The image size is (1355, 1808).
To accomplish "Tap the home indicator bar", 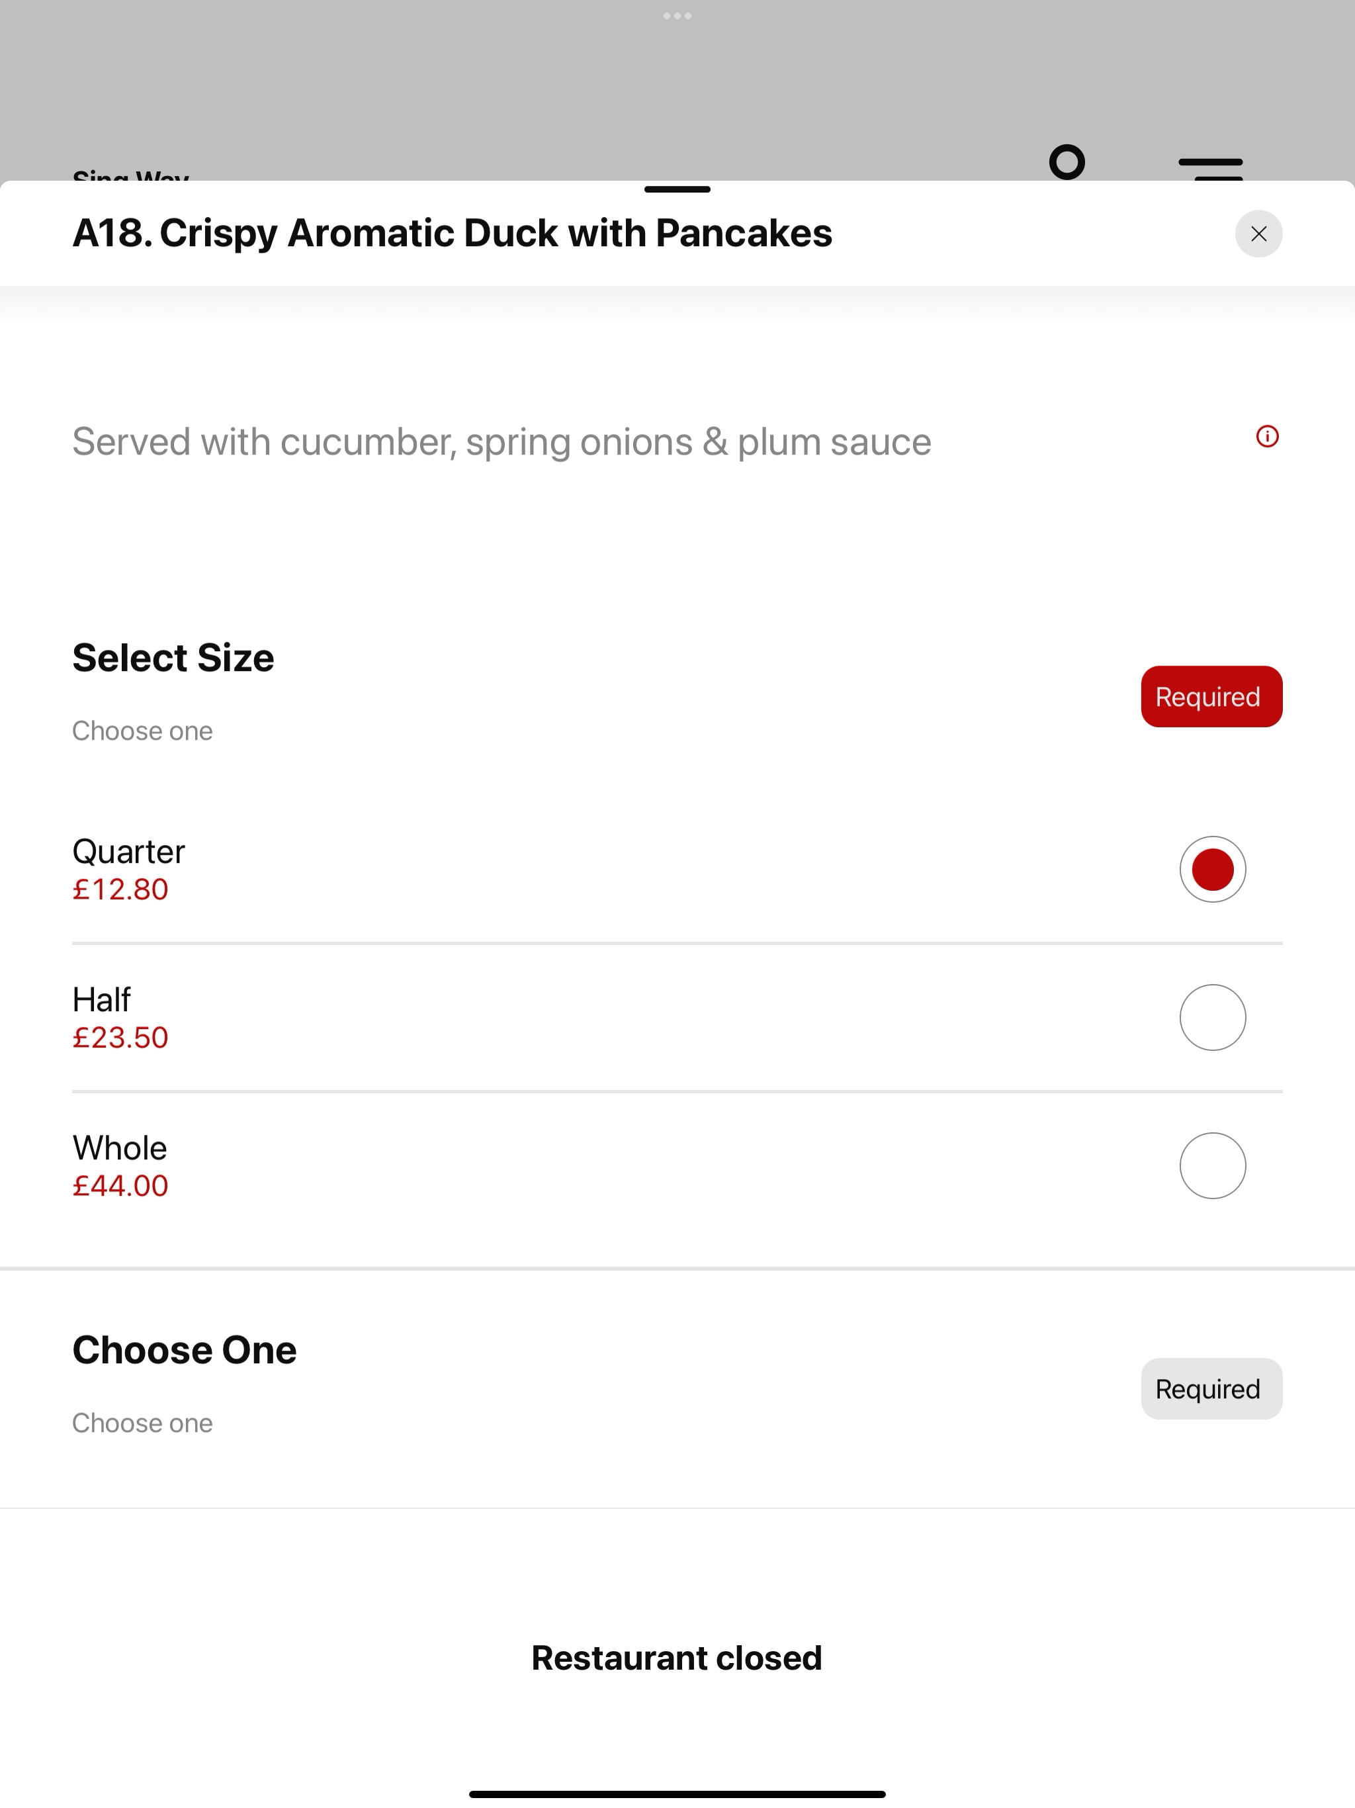I will point(677,1794).
